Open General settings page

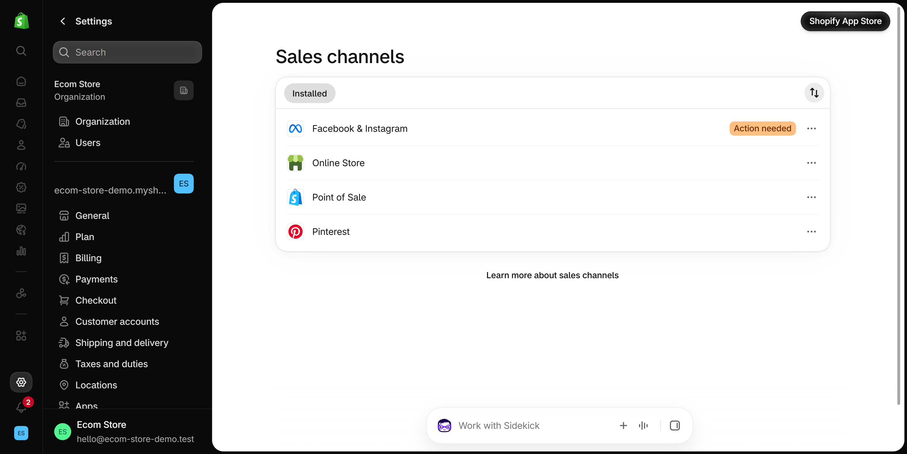coord(124,216)
